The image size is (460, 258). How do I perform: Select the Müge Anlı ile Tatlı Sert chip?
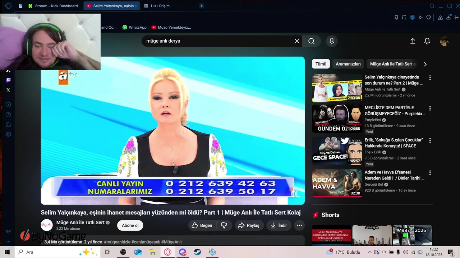pyautogui.click(x=393, y=64)
